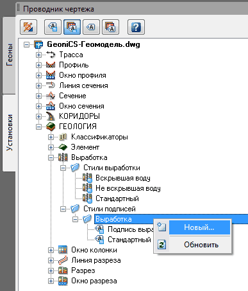Expand the Классификаторы node

(x=51, y=137)
